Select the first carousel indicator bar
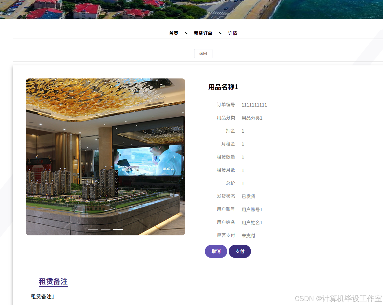The width and height of the screenshot is (383, 305). pos(93,229)
